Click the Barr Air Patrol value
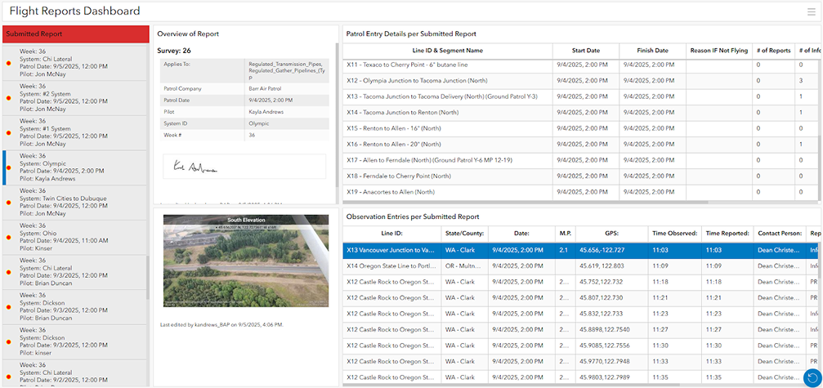 pos(266,88)
